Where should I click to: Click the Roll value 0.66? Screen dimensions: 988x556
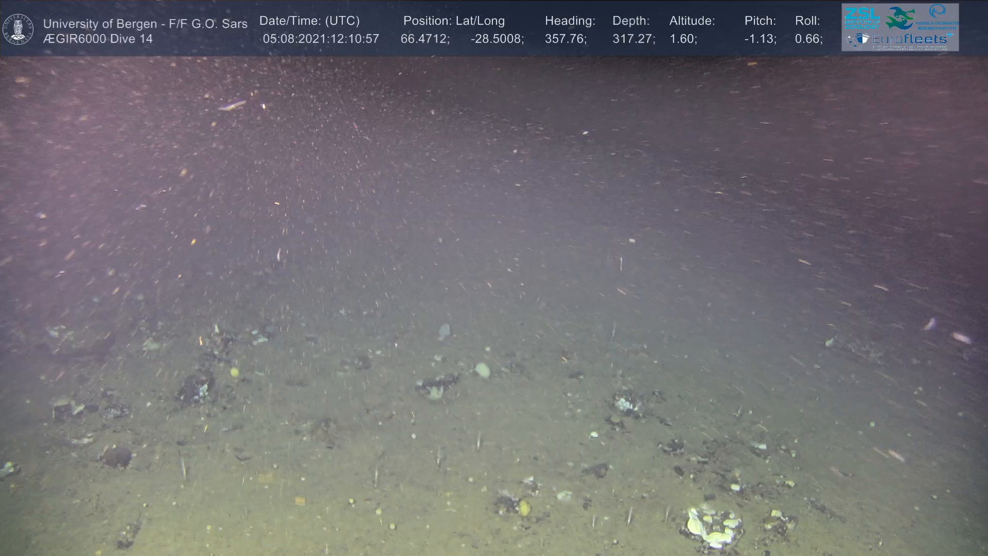808,39
